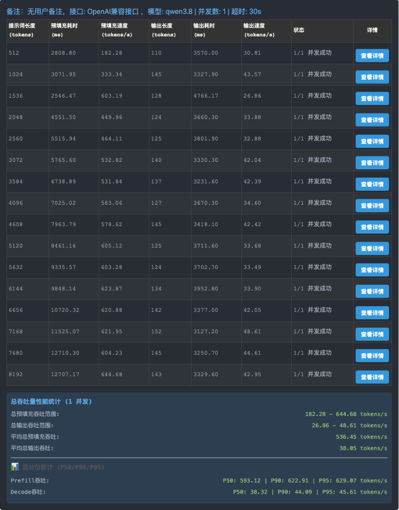Select the average value 38.05 tokens/s
Viewport: 399px width, 510px height.
[x=364, y=448]
